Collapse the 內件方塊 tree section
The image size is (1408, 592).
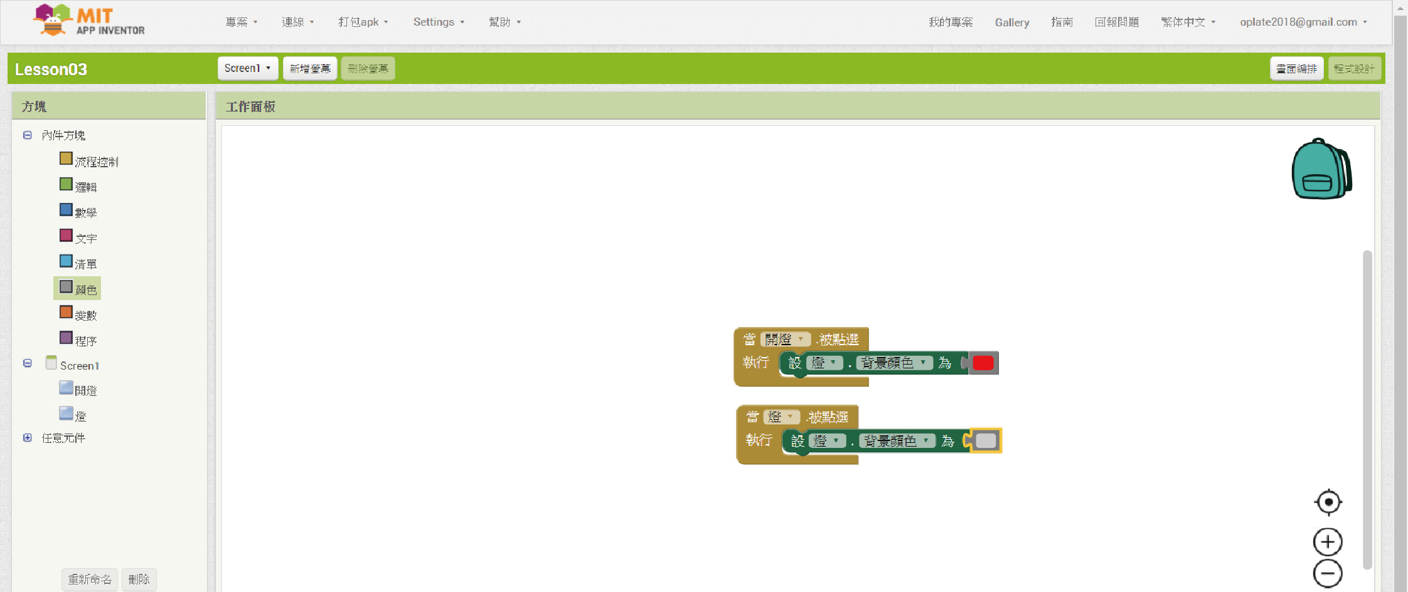coord(28,135)
